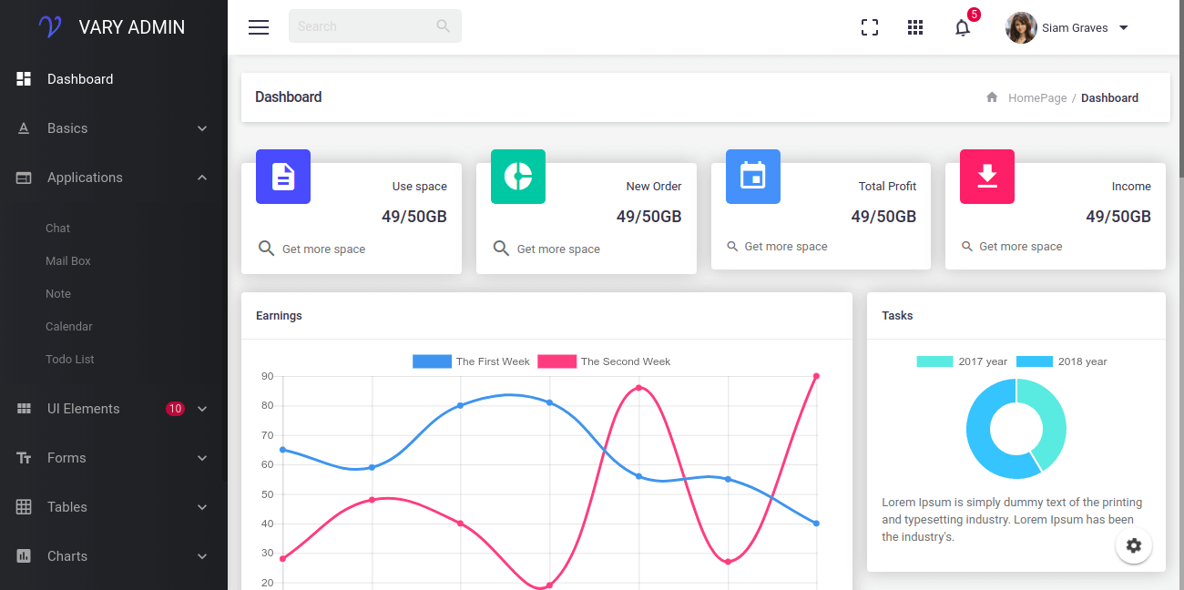Click the UI Elements badge showing 10

(x=175, y=409)
